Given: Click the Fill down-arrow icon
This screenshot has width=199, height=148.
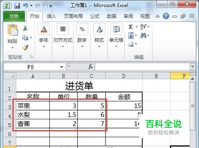Looking at the screenshot, I should coord(131,36).
